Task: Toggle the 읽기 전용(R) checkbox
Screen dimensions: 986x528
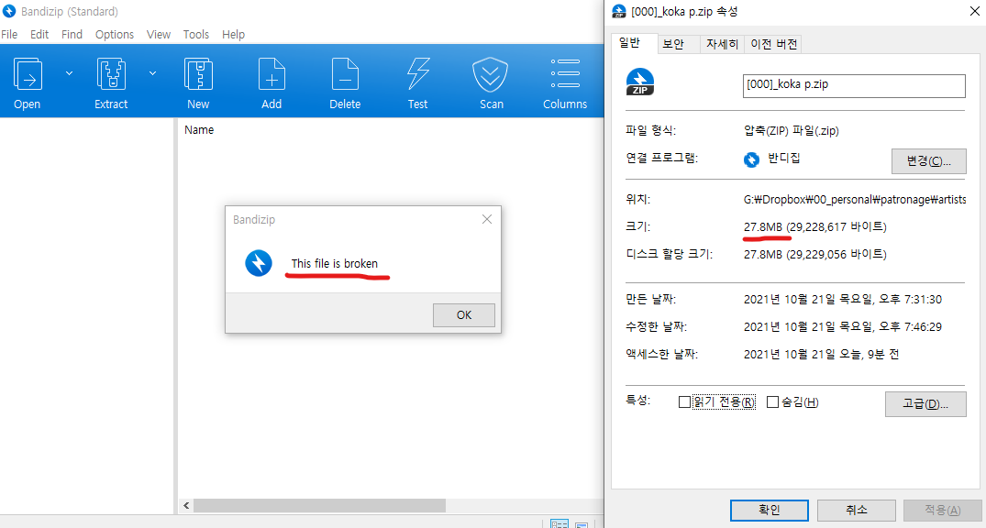Action: coord(685,401)
